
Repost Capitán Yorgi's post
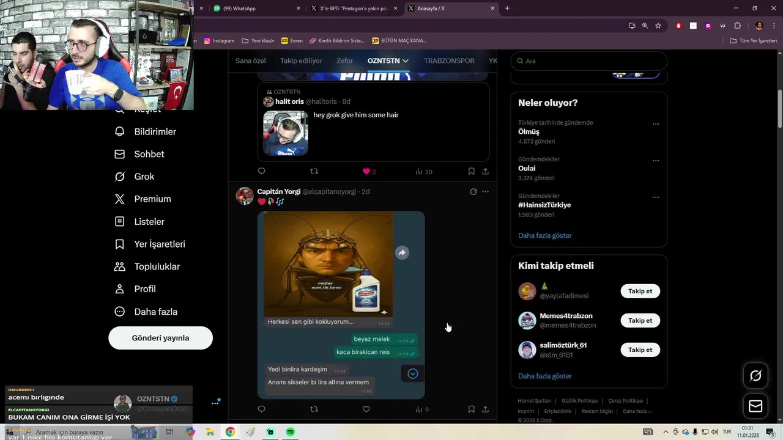click(314, 409)
